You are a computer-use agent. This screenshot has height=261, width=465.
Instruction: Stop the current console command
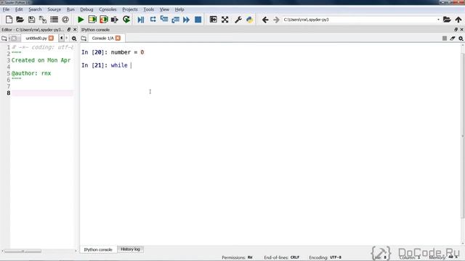(x=444, y=38)
